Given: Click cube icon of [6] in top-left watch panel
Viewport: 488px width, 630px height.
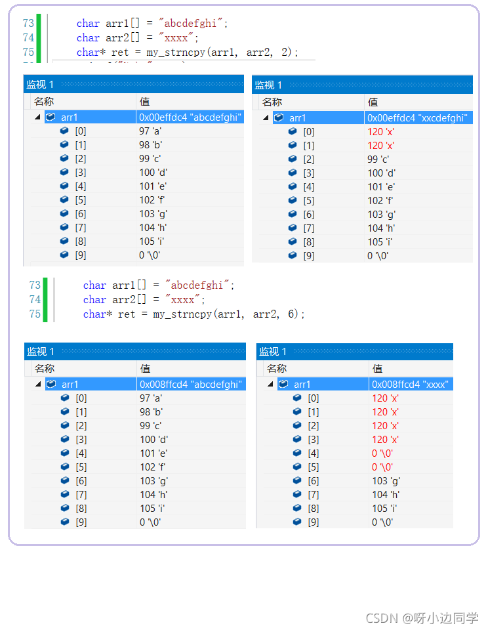Looking at the screenshot, I should [x=64, y=214].
